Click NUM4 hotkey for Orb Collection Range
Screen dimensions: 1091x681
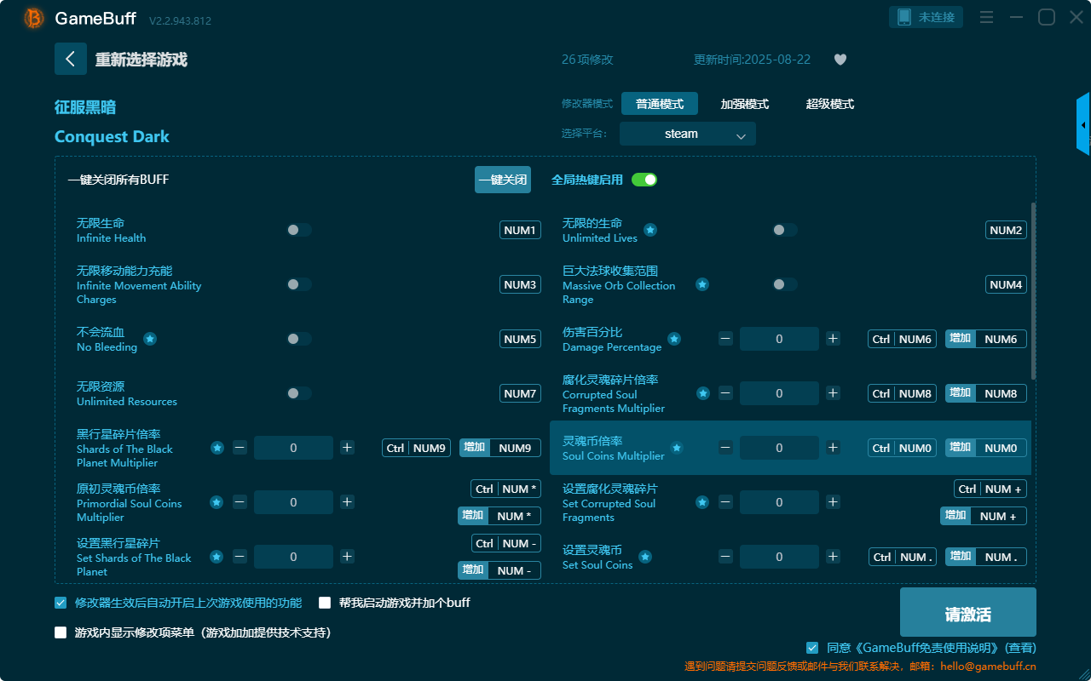point(1006,284)
